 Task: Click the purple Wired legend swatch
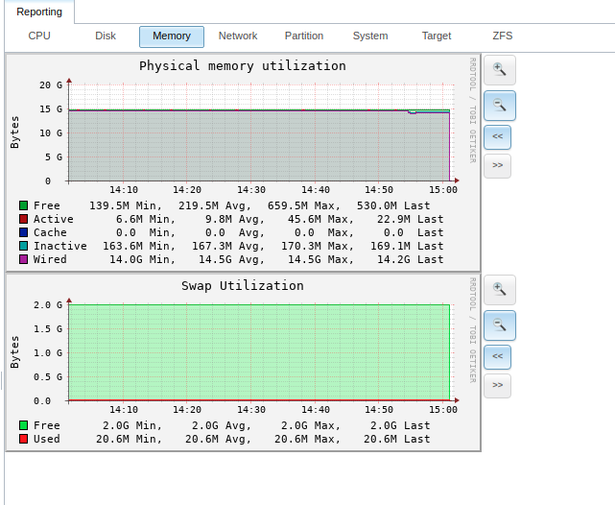(x=24, y=259)
